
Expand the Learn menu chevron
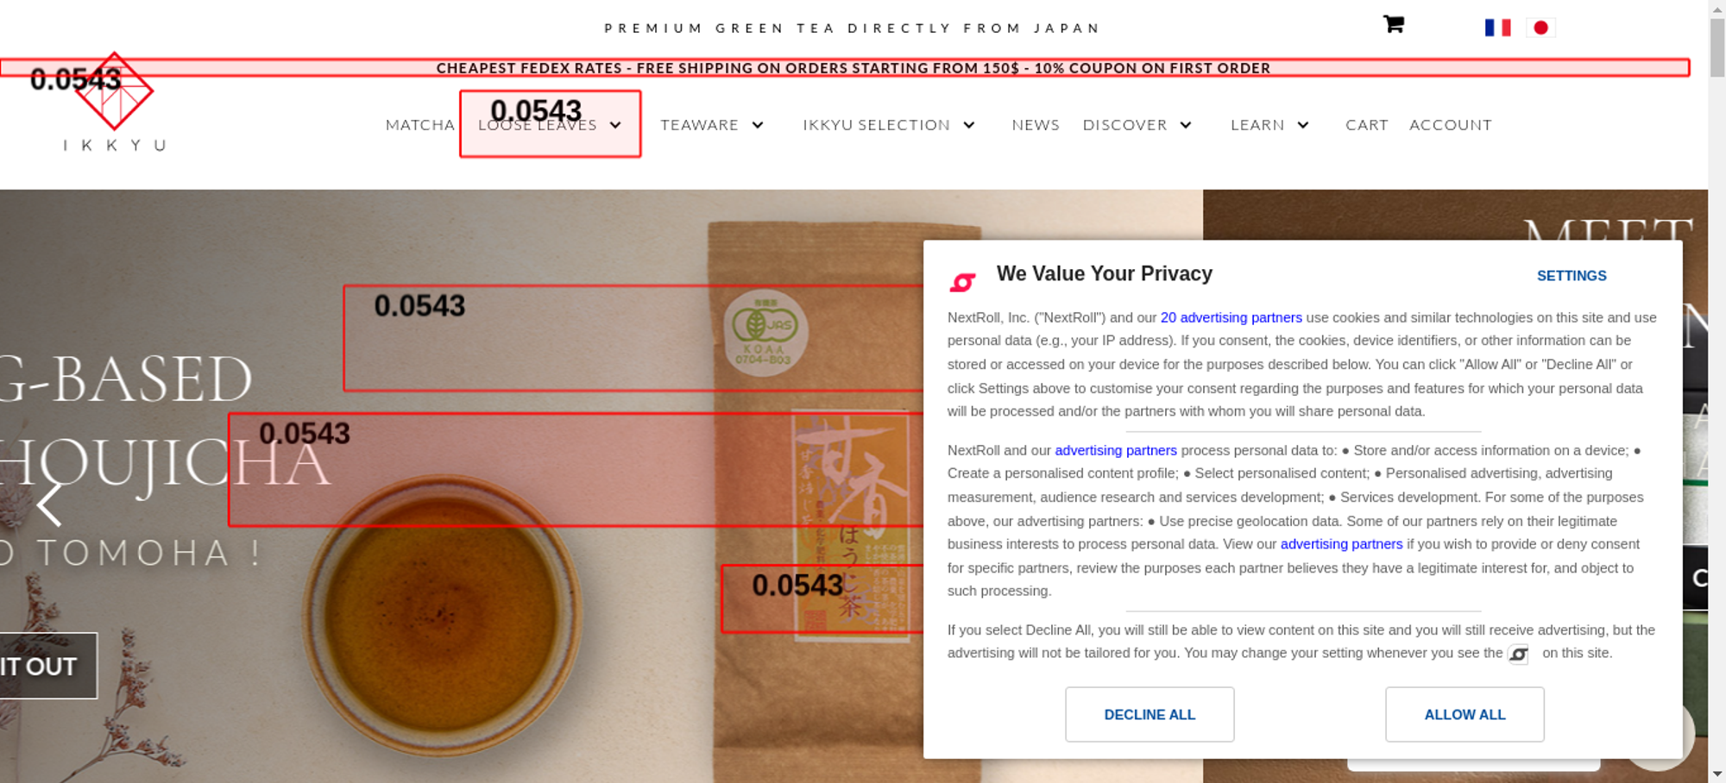pyautogui.click(x=1303, y=125)
